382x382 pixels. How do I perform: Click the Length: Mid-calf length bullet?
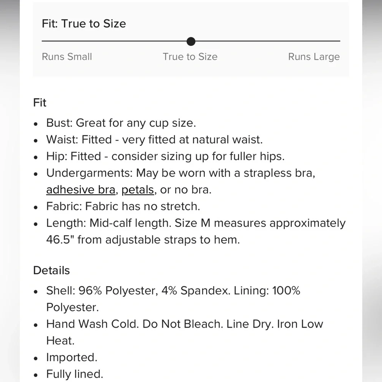(196, 223)
